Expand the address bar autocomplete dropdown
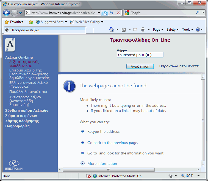 [99, 13]
